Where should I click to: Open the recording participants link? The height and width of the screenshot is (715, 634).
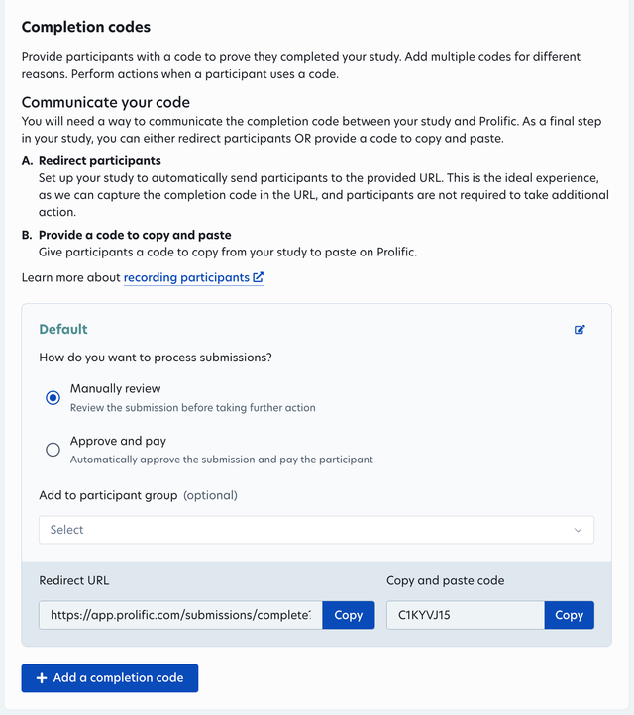click(186, 277)
